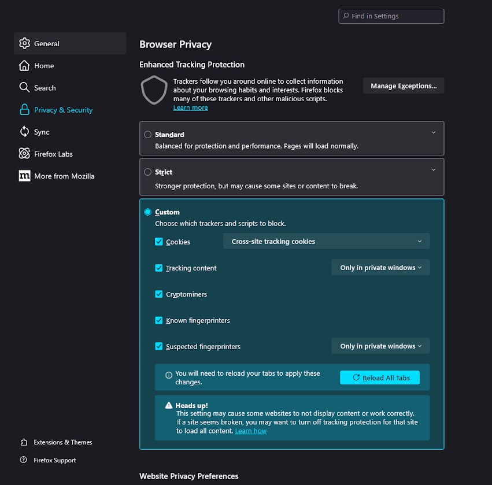Image resolution: width=492 pixels, height=485 pixels.
Task: Expand the Standard section chevron
Action: coord(434,133)
